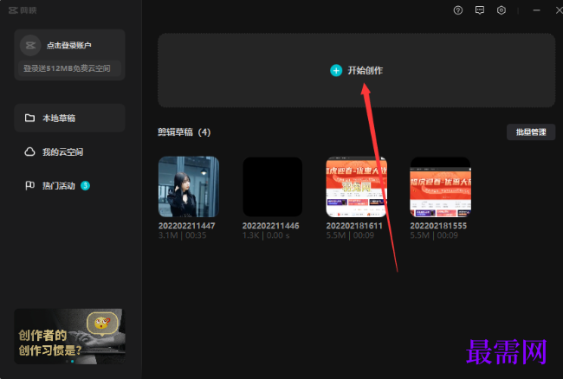This screenshot has width=563, height=379.
Task: Click the account avatar icon
Action: (x=30, y=45)
